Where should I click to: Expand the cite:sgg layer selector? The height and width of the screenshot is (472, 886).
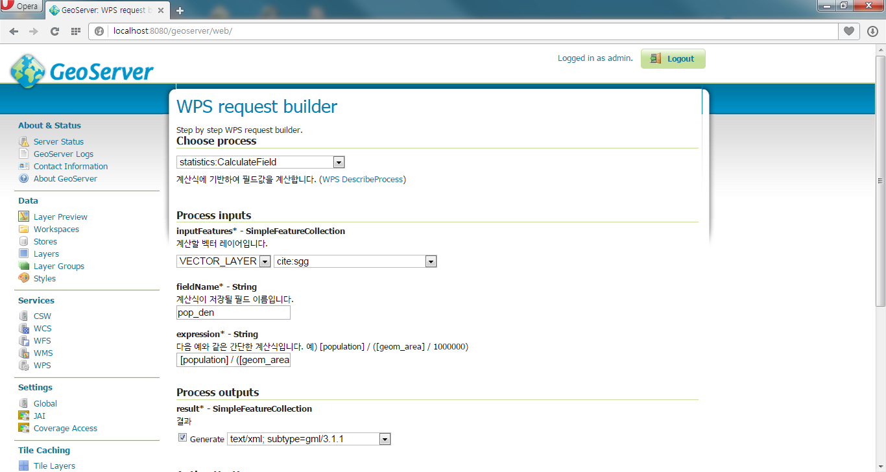(x=431, y=261)
